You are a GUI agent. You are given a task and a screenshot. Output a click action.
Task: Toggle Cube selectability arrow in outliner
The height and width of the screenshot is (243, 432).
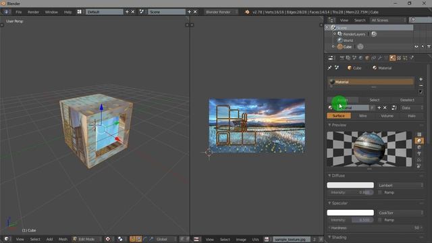pos(423,47)
